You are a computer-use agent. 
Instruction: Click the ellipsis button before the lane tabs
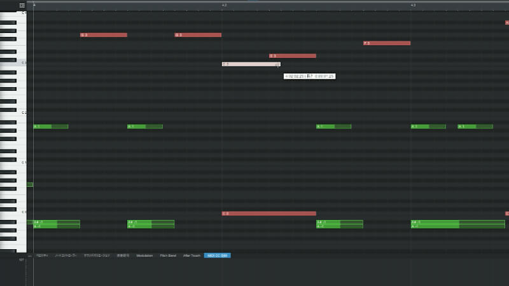coord(29,256)
